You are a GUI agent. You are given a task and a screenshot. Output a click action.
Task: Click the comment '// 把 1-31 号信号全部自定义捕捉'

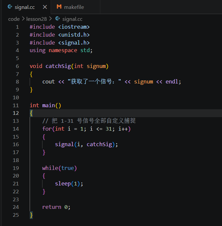(89, 121)
